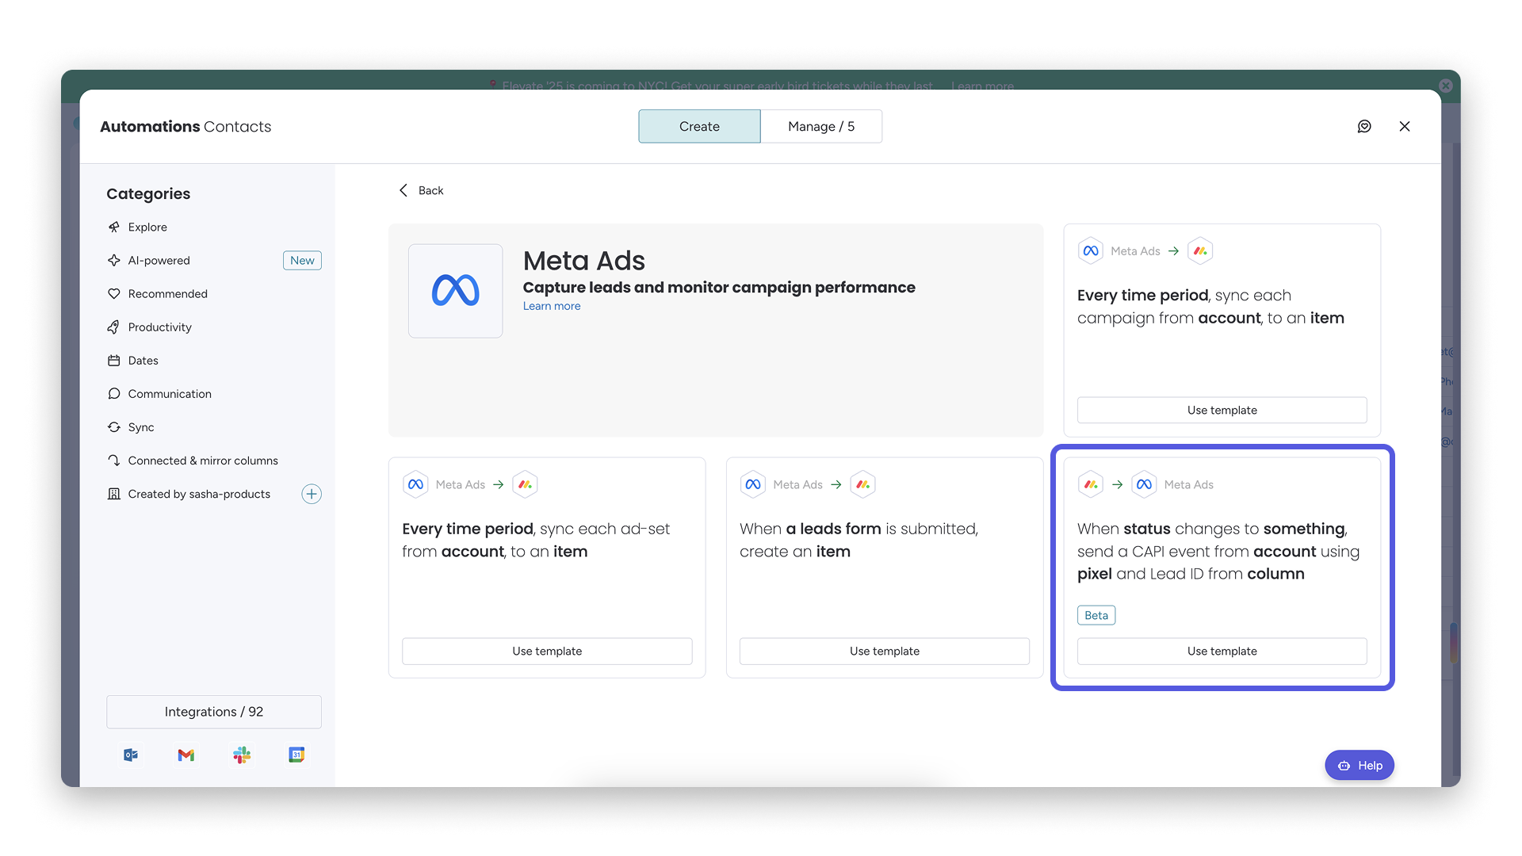The width and height of the screenshot is (1522, 856).
Task: Click Meta icon on CAPI event card
Action: point(1144,484)
